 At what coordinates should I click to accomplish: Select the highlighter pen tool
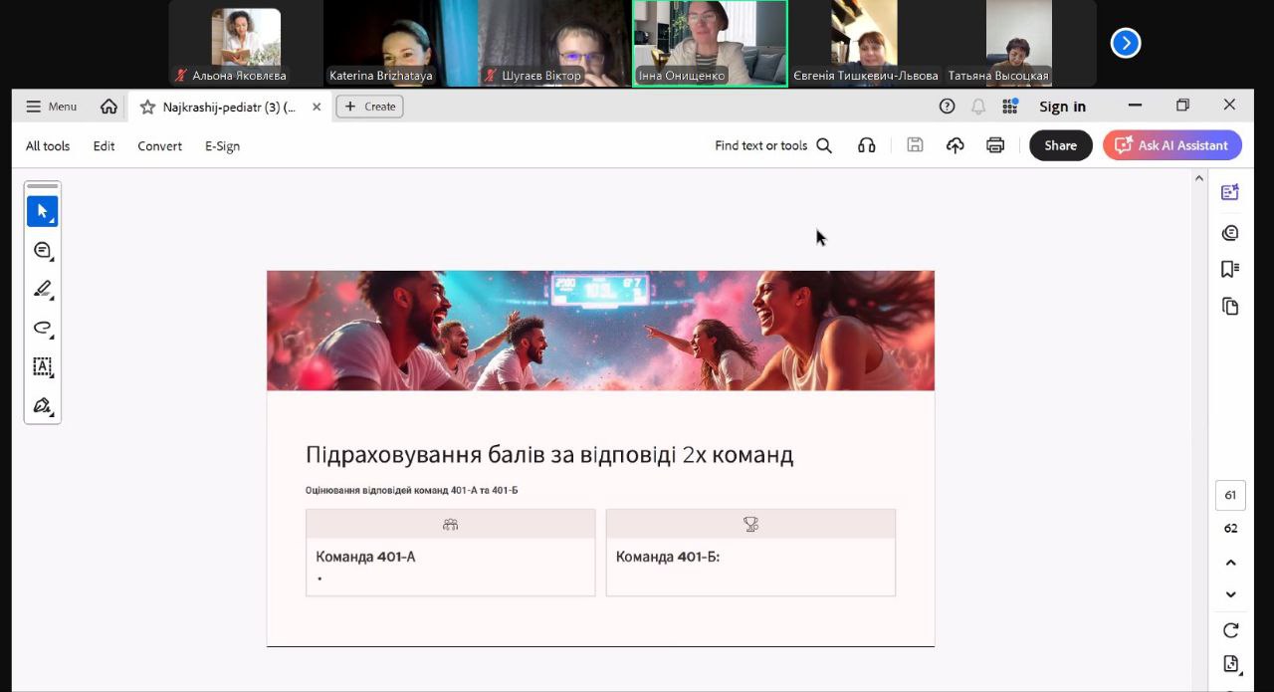(42, 290)
